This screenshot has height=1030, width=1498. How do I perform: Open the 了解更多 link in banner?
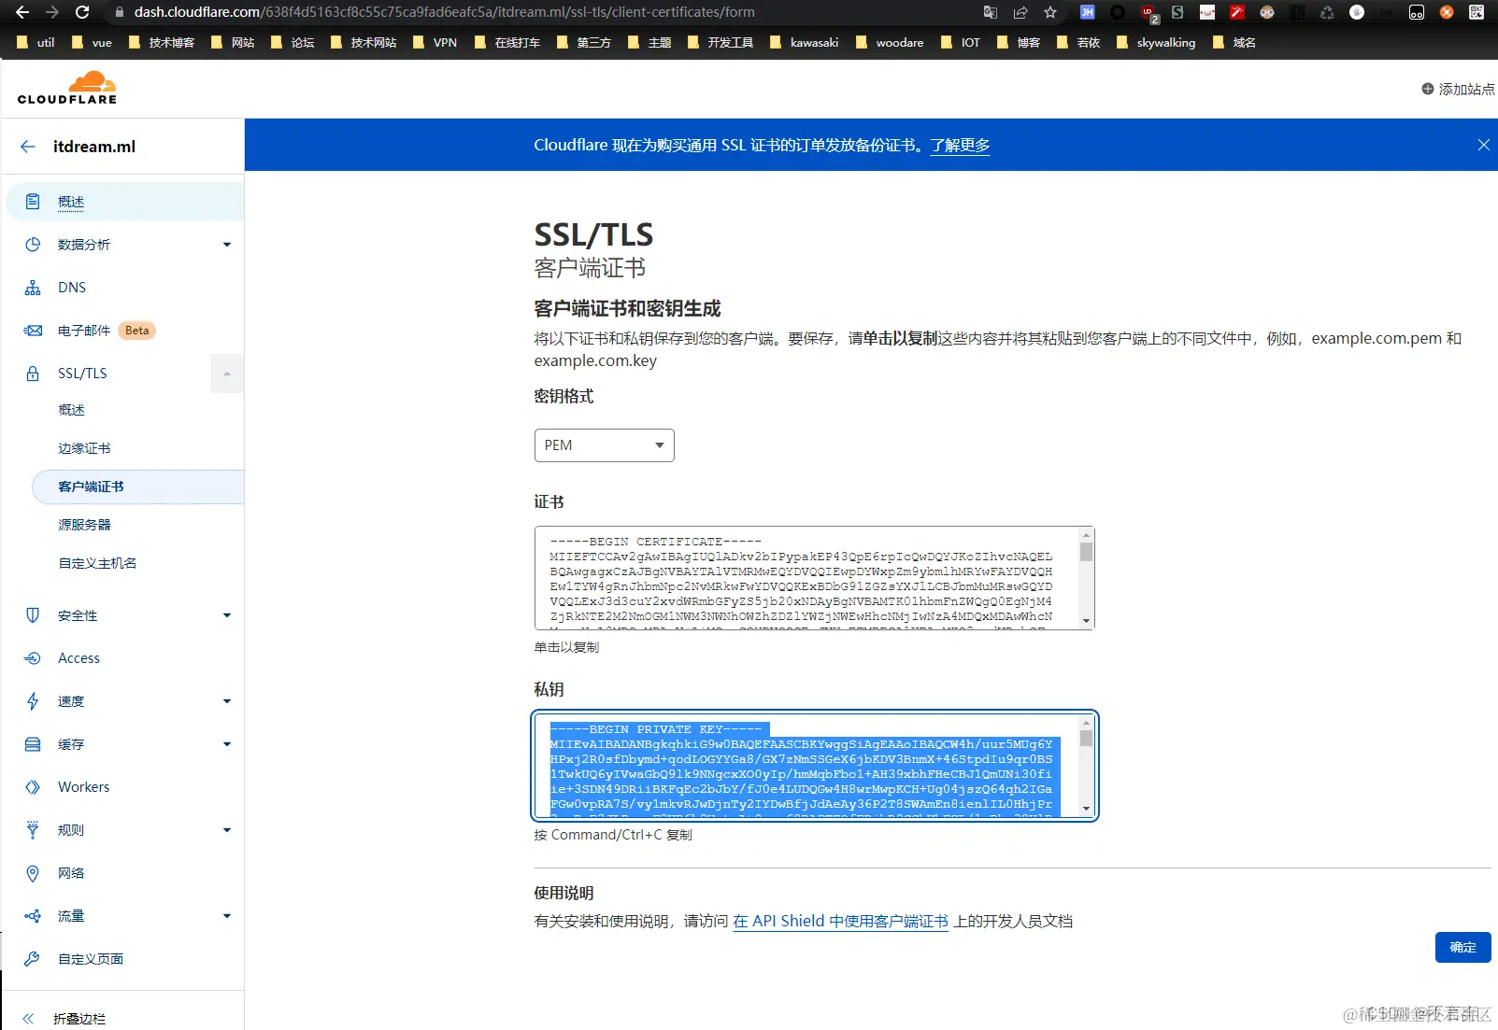(x=960, y=145)
